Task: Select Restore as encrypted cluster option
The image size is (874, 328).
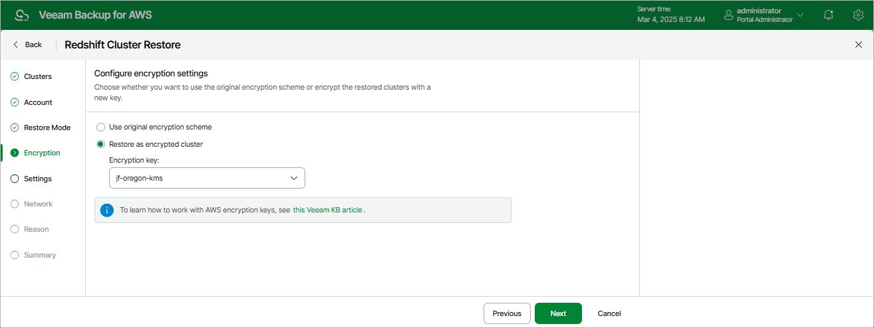Action: coord(101,144)
